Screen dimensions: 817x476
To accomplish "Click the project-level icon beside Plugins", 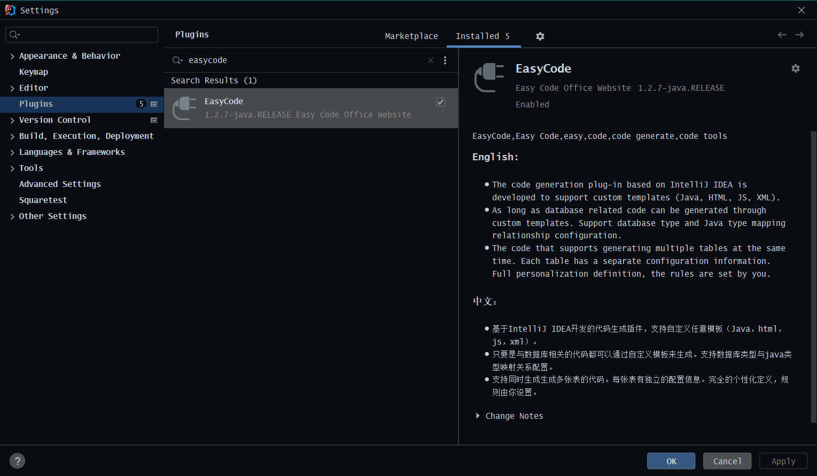I will tap(154, 104).
